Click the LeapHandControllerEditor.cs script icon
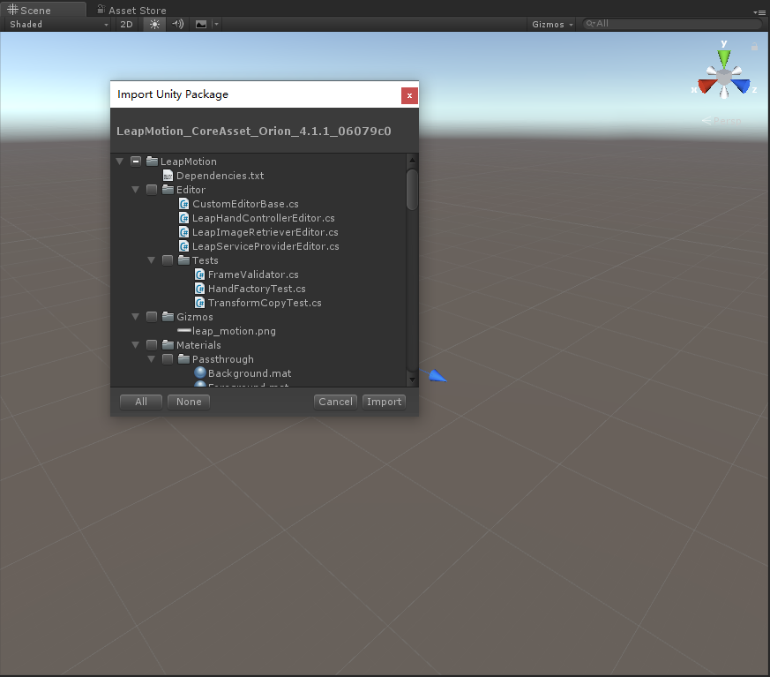This screenshot has width=770, height=677. [184, 218]
